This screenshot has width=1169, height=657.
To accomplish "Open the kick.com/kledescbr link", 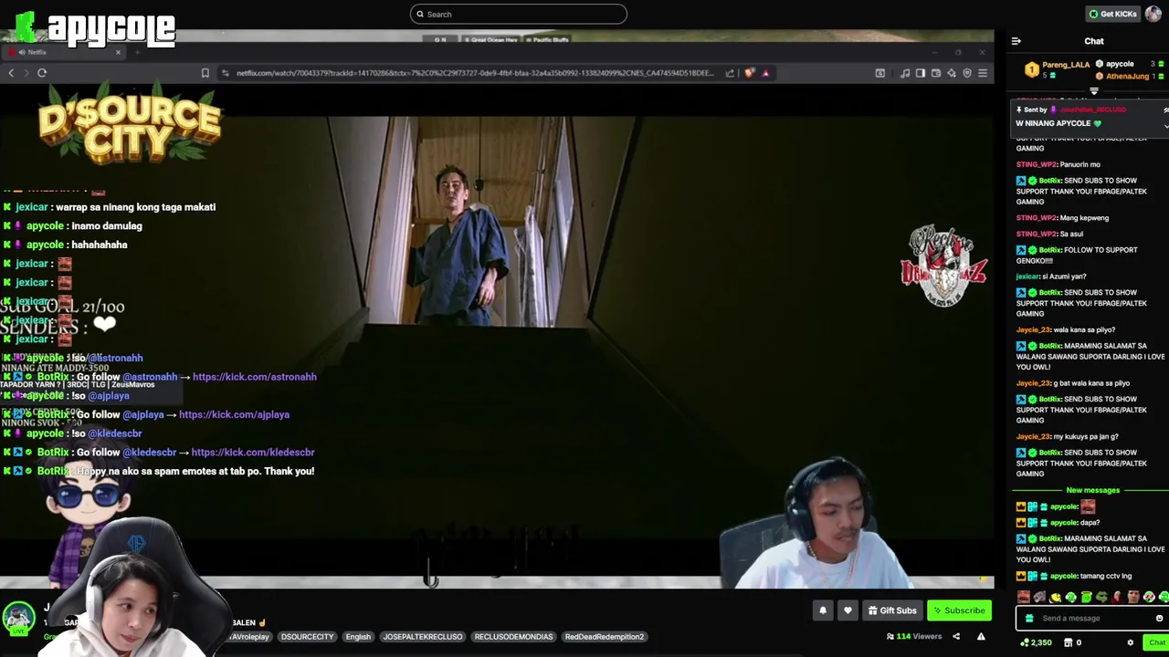I will [253, 452].
